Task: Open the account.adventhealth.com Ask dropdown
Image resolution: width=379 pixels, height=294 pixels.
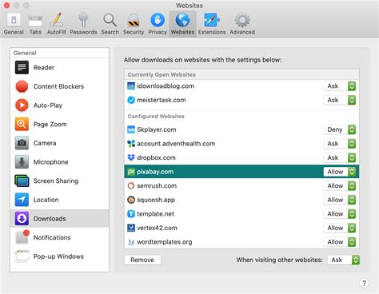Action: point(340,144)
